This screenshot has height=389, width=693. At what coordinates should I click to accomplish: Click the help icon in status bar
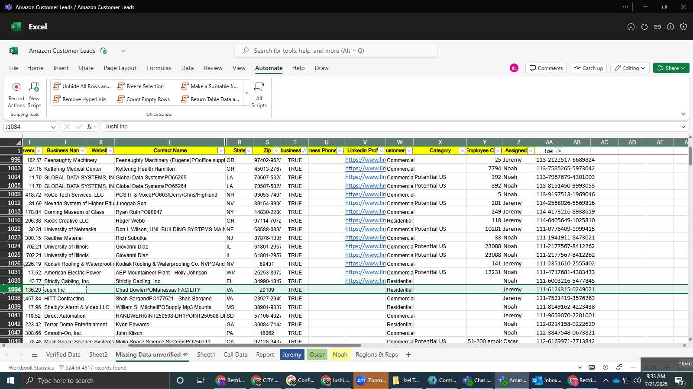606,367
